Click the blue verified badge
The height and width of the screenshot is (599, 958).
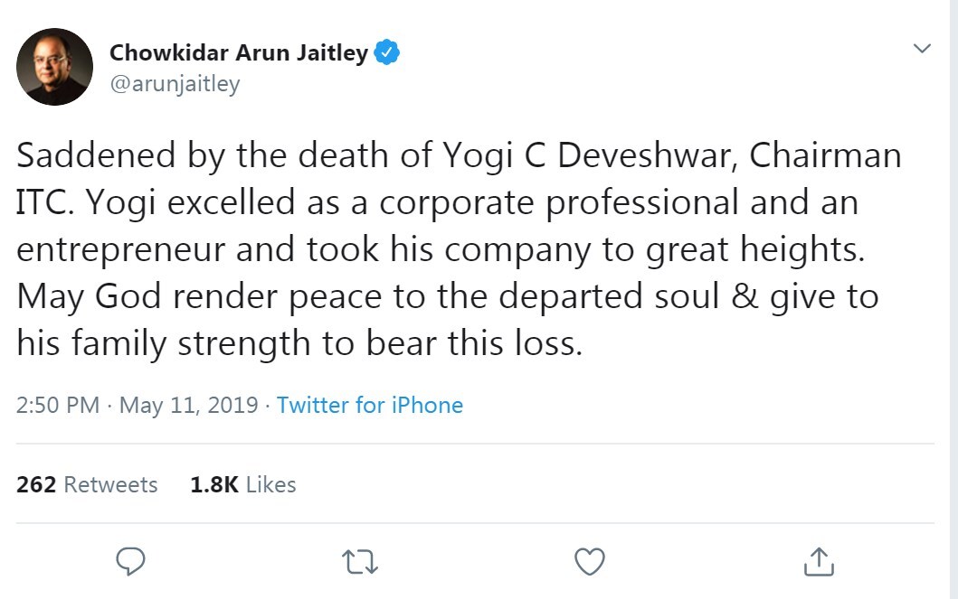coord(387,53)
